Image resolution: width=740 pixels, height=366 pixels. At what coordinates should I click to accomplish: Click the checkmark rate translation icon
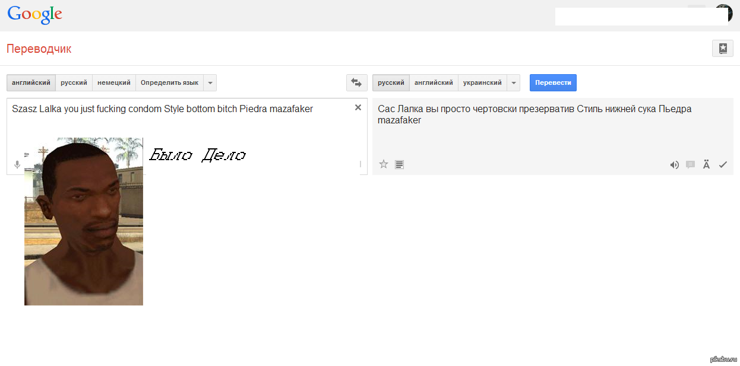tap(723, 165)
